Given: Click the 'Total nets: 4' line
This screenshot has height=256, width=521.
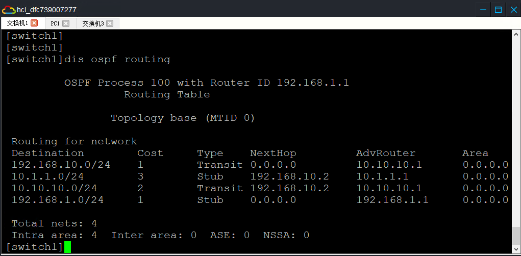Looking at the screenshot, I should pos(54,223).
